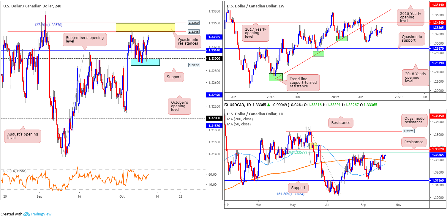
Task: Click the 1.33820 resistance price tag
Action: (438, 149)
